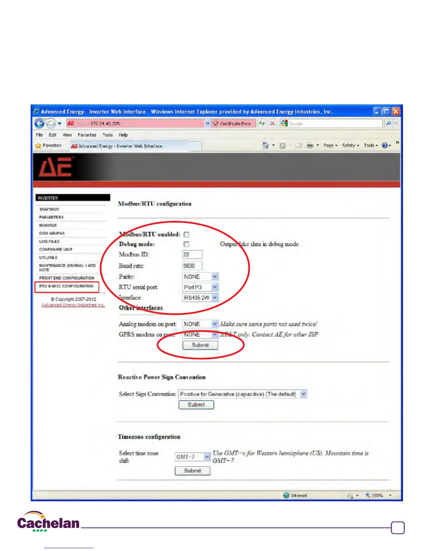The height and width of the screenshot is (551, 426).
Task: Open the zoom level dropdown arrow in status bar
Action: click(390, 495)
